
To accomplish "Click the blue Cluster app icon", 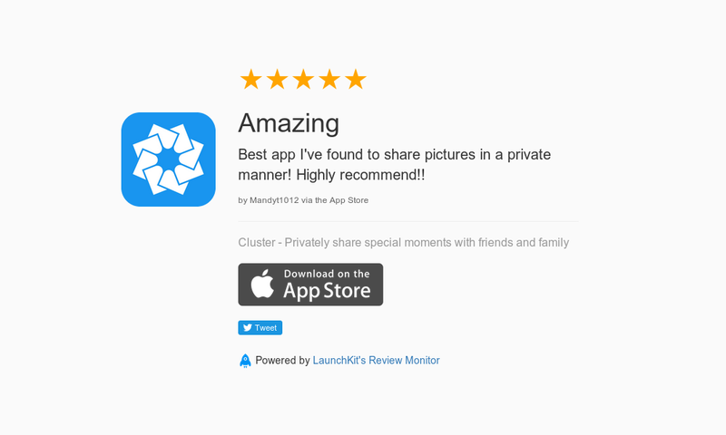I will (169, 159).
